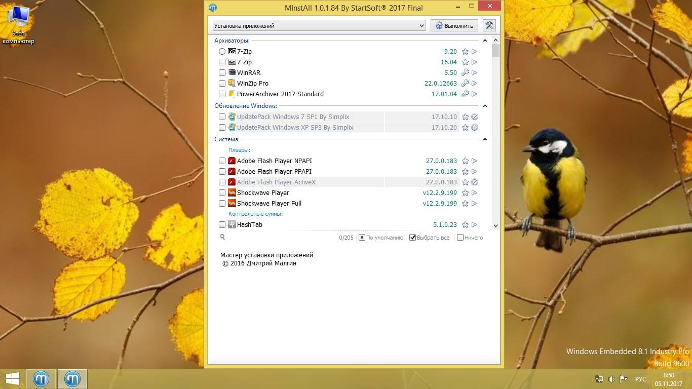Click the list scrollbar up arrow
The height and width of the screenshot is (389, 692).
tap(495, 40)
